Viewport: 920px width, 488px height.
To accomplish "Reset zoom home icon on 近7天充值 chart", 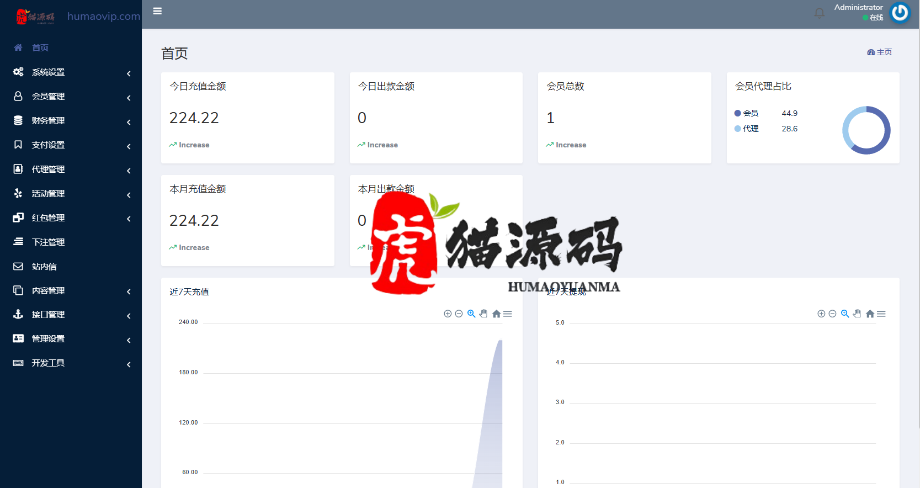I will (496, 314).
